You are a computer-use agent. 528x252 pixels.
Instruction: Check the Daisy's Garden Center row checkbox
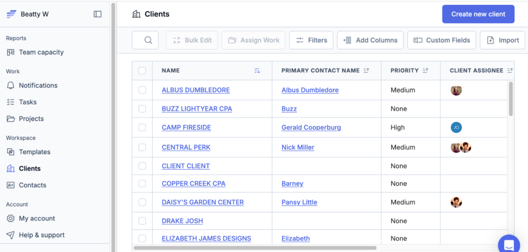(x=142, y=202)
